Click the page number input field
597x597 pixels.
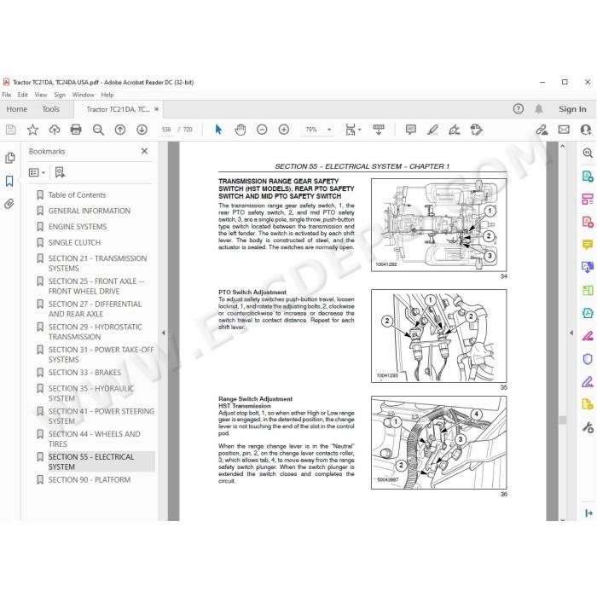pyautogui.click(x=166, y=130)
